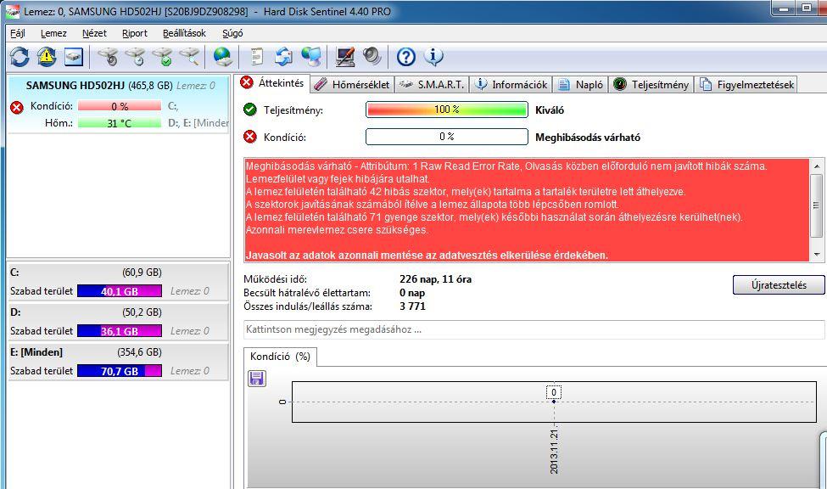
Task: Click the red X icon beside Kondíció bar
Action: [x=249, y=137]
